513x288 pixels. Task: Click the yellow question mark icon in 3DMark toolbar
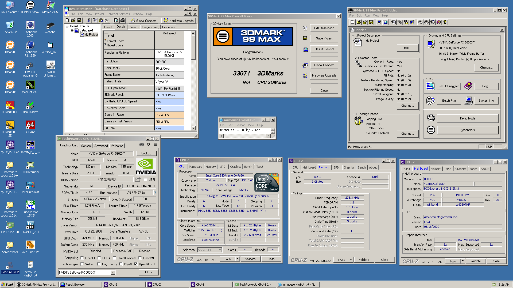(x=445, y=22)
